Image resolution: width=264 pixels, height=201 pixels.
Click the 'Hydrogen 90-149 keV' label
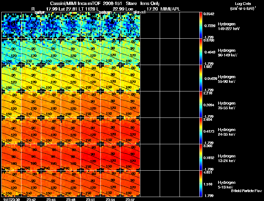pyautogui.click(x=228, y=53)
